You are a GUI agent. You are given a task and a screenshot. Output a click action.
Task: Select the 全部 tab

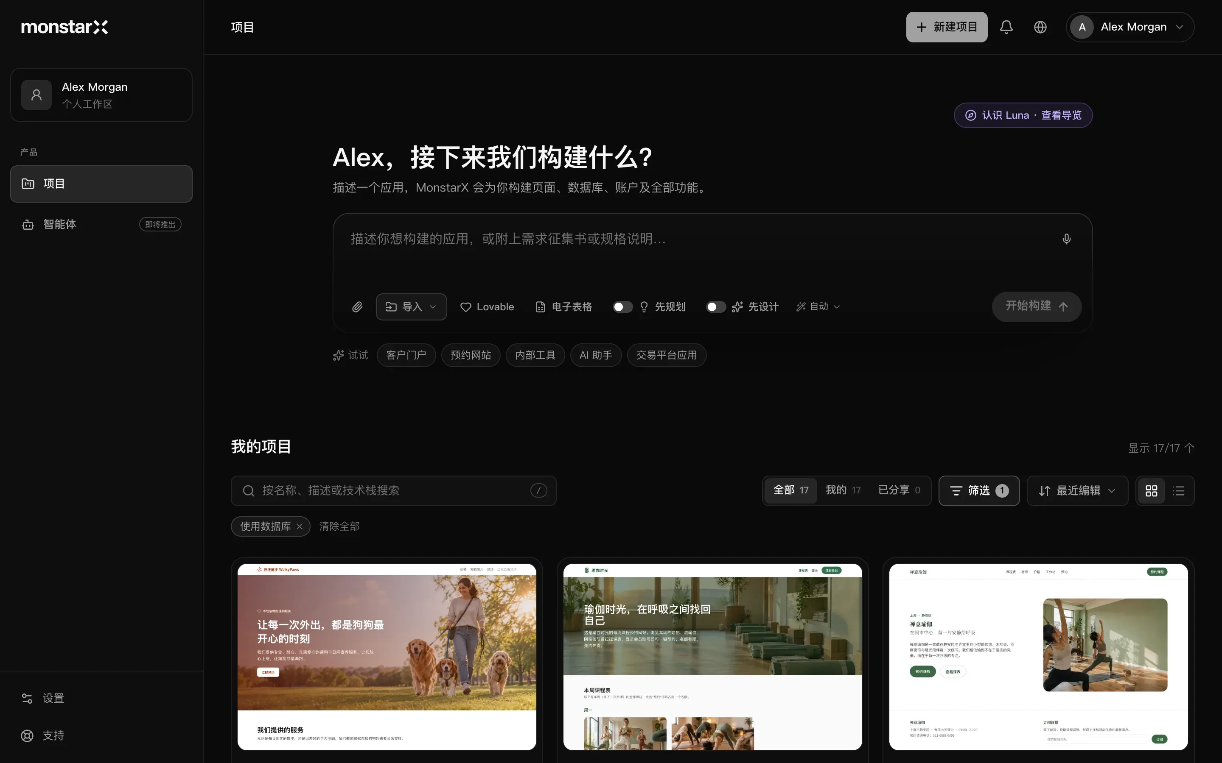[791, 490]
